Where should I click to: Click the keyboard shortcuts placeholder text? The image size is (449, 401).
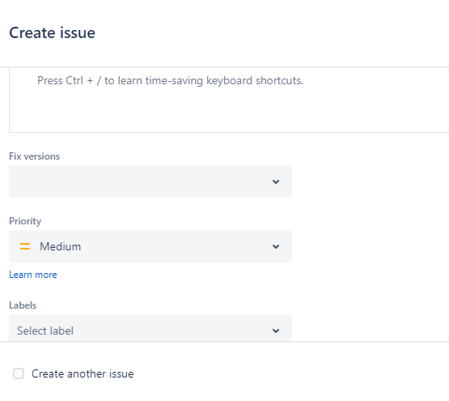coord(170,80)
